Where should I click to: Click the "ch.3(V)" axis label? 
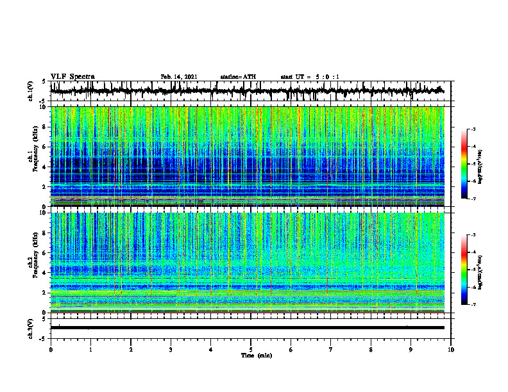(x=31, y=329)
